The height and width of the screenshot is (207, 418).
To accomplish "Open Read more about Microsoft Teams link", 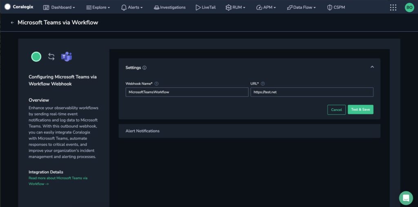I will 58,181.
